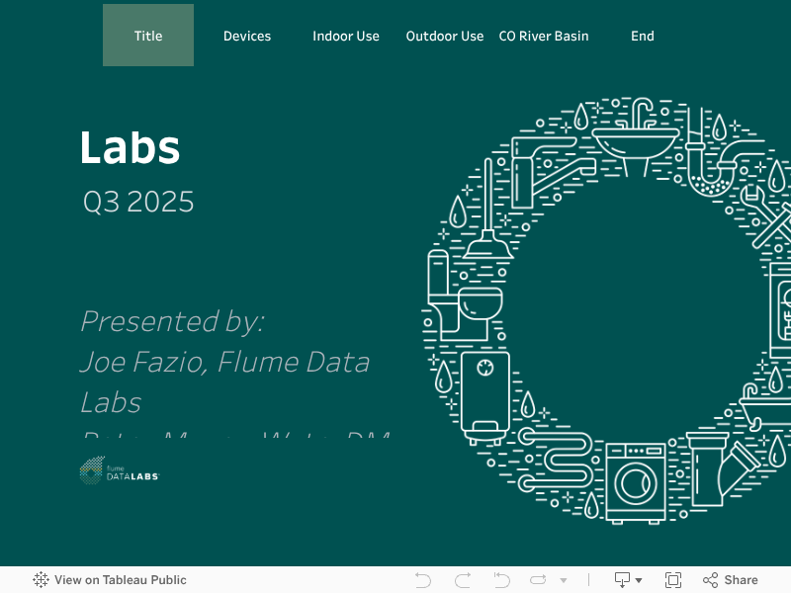Select the Title tab

tap(148, 36)
